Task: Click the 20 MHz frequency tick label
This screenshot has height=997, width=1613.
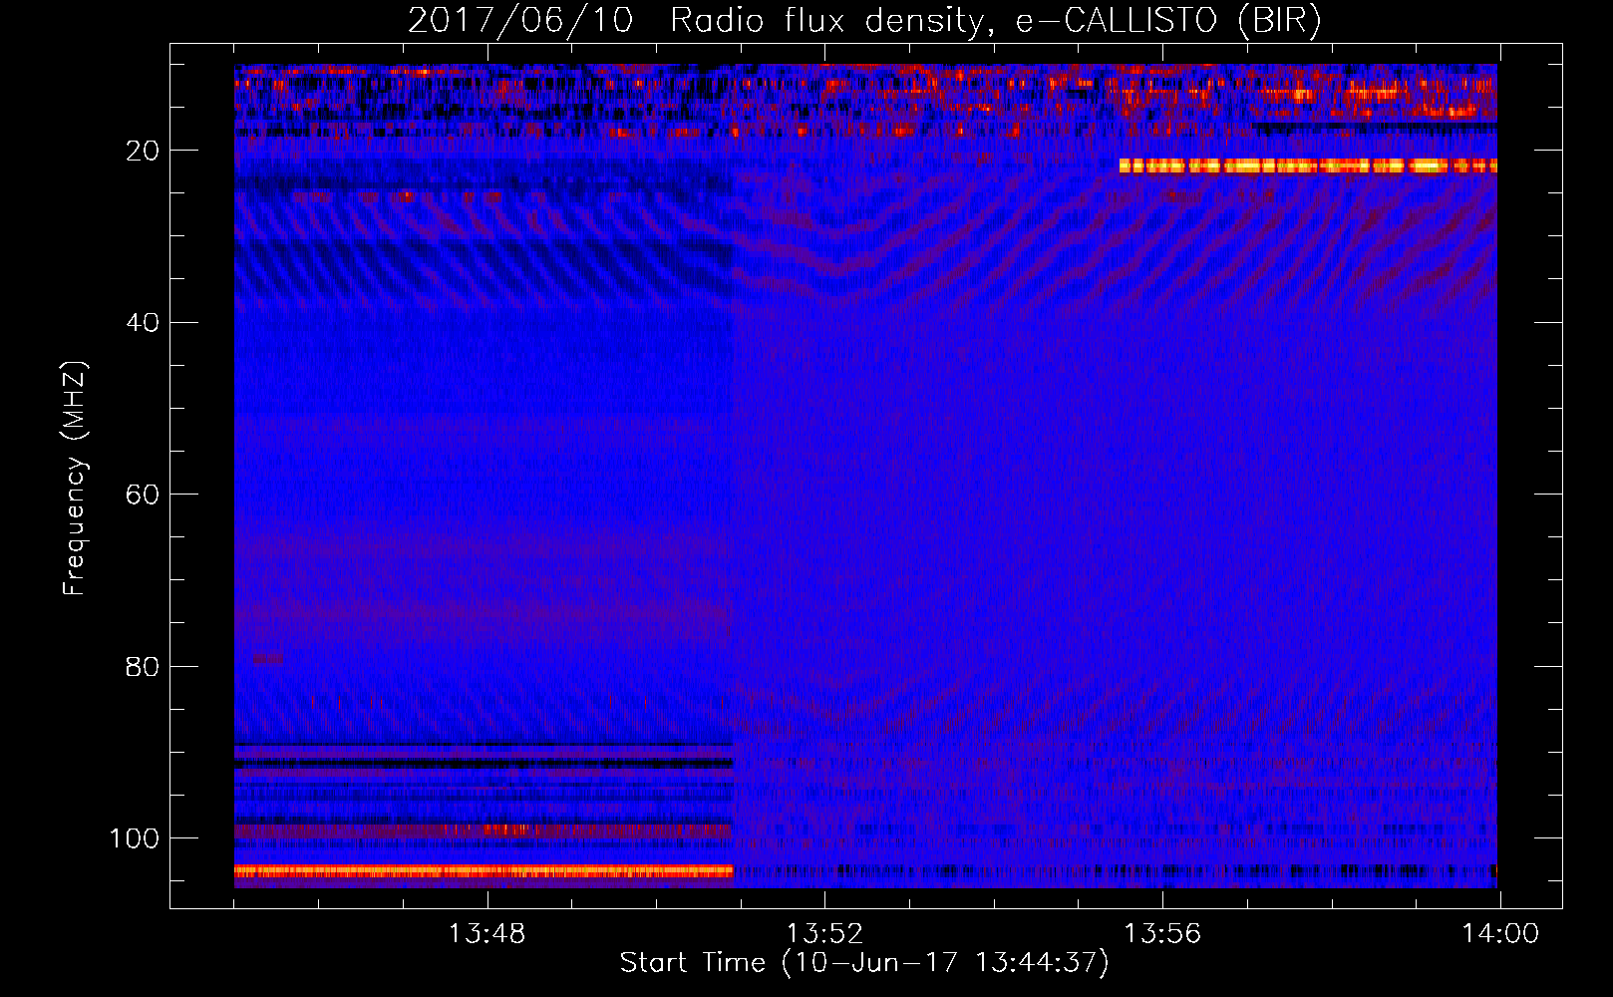Action: point(143,151)
